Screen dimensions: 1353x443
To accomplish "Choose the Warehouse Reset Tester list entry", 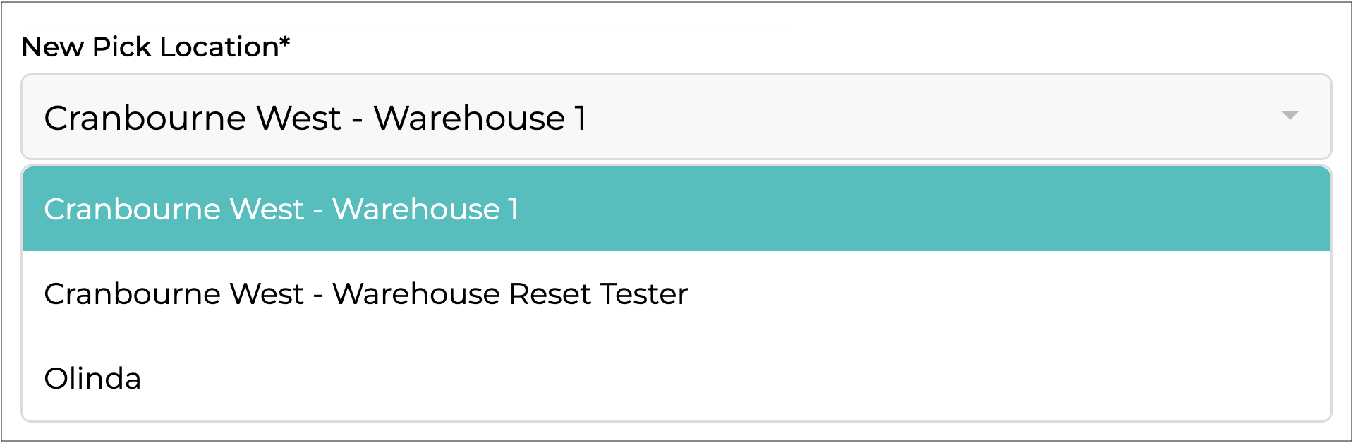I will click(365, 294).
